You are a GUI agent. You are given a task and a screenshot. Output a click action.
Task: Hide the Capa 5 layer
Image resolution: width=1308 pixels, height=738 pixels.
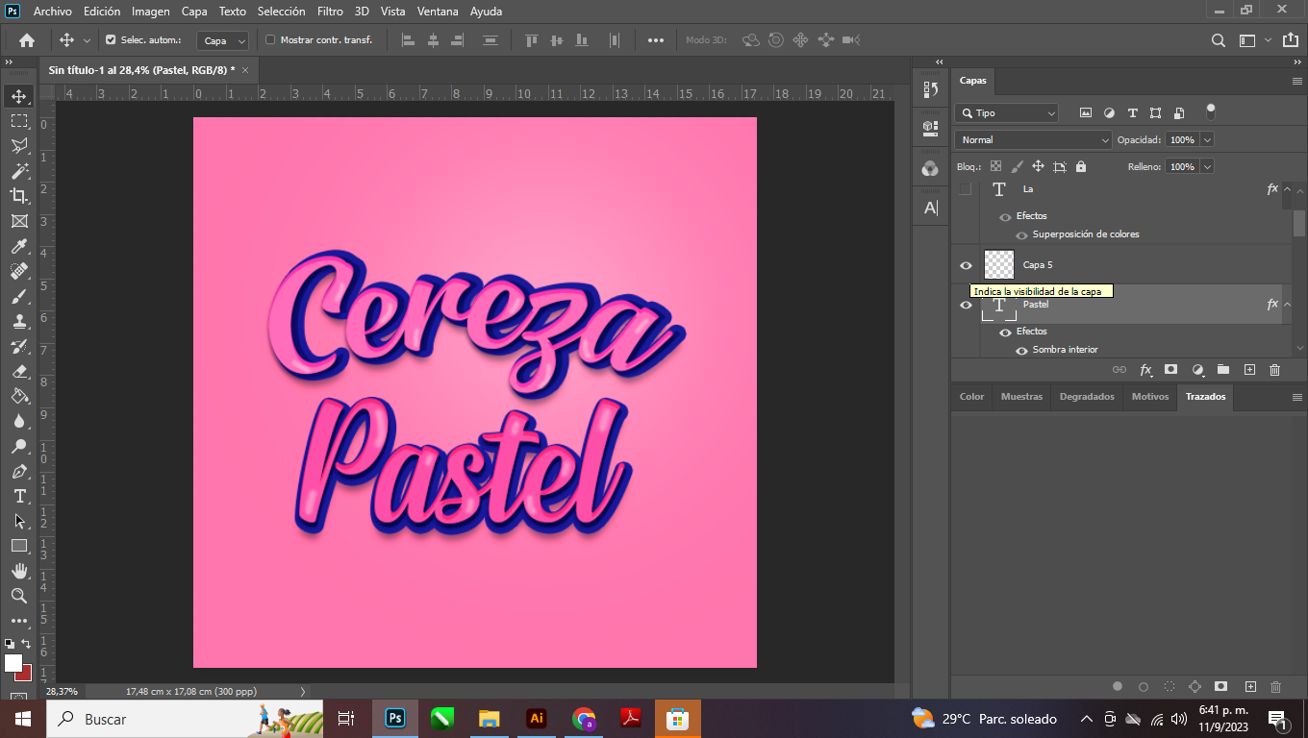[966, 265]
